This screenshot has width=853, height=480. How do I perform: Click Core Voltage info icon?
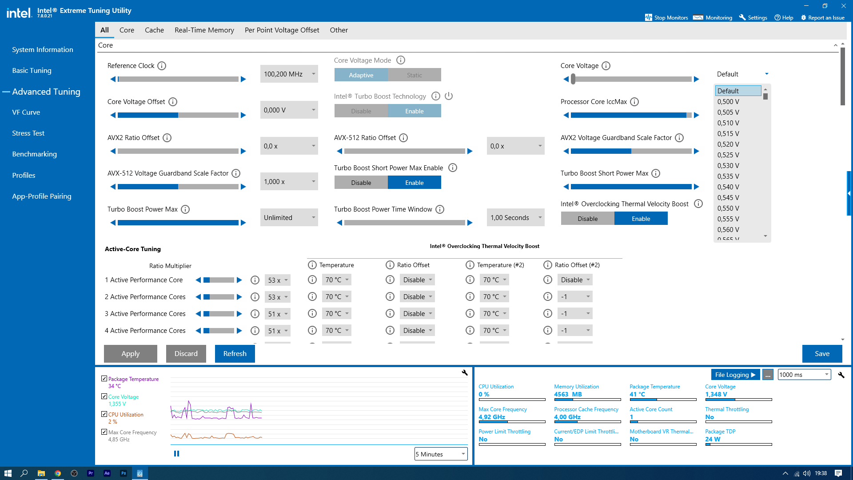coord(606,66)
